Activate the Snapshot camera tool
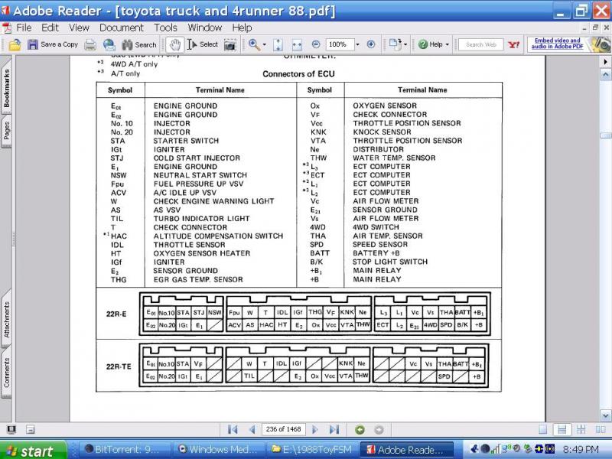This screenshot has width=612, height=459. (x=230, y=45)
